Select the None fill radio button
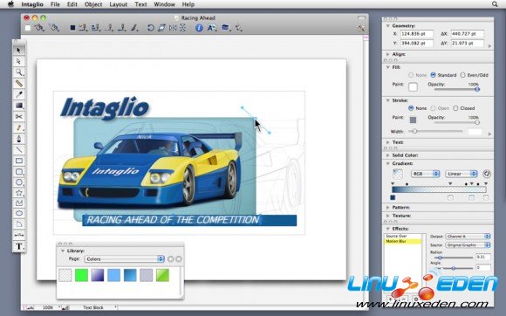This screenshot has height=316, width=506. [x=411, y=75]
